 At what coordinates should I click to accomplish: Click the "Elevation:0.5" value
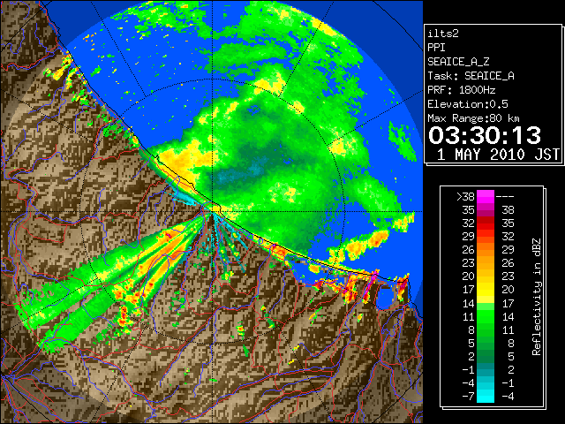click(x=468, y=104)
